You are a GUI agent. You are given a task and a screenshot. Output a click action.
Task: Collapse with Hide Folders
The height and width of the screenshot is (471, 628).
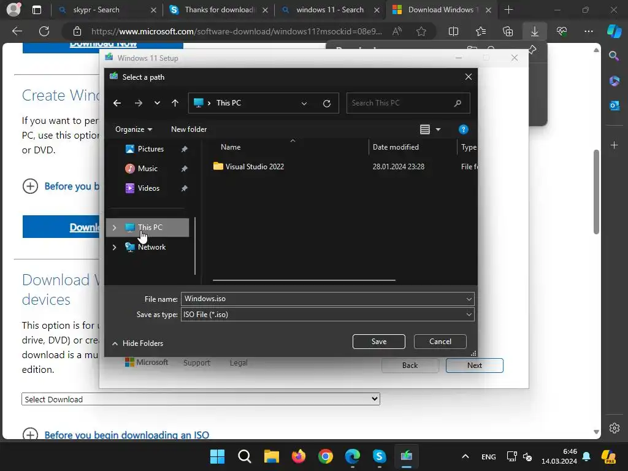point(137,343)
